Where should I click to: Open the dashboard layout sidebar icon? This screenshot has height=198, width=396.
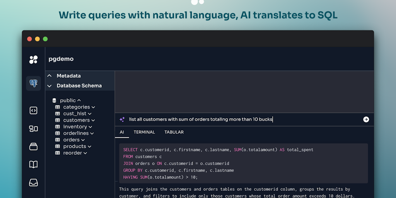tap(34, 129)
